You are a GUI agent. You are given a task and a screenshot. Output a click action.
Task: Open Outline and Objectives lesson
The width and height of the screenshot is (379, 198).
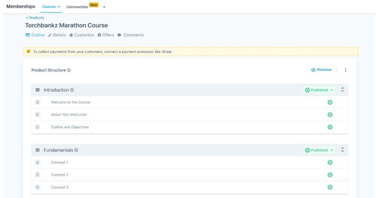click(70, 127)
